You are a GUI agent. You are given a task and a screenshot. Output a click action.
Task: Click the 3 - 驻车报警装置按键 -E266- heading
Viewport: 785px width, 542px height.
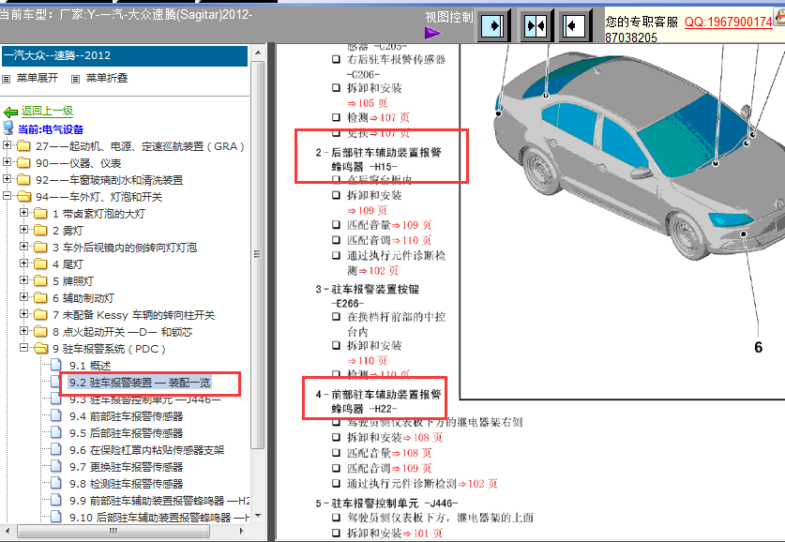pyautogui.click(x=368, y=296)
